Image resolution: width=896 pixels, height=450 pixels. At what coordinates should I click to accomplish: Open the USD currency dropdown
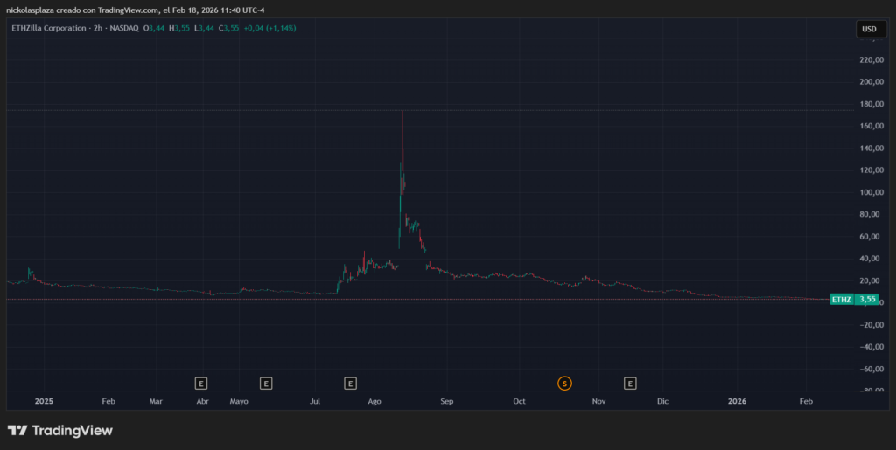tap(869, 29)
